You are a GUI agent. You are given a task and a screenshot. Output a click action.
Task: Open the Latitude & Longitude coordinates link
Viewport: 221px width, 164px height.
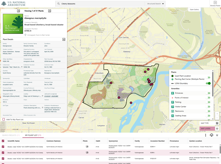[51, 96]
